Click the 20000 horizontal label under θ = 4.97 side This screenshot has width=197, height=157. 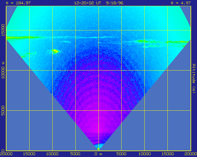[191, 154]
